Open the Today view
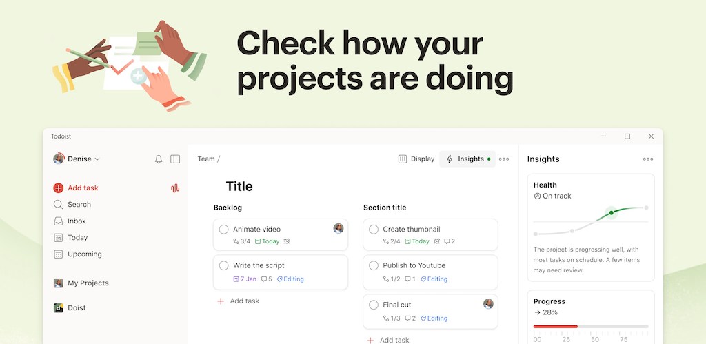 77,238
